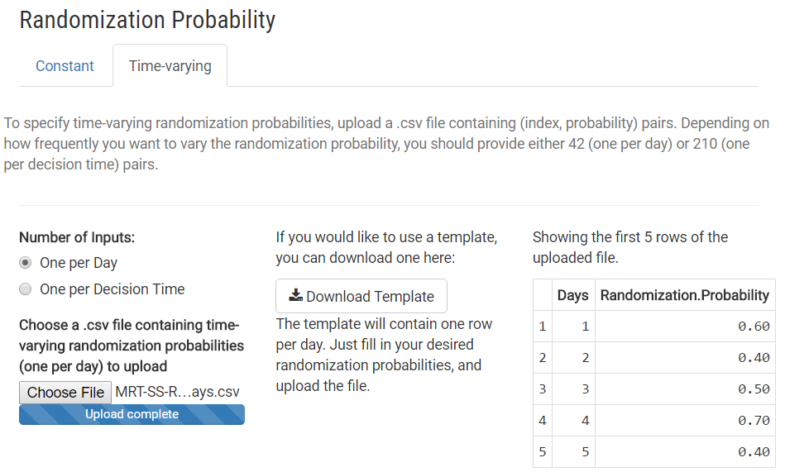Select the 0.50 probability cell

pos(754,389)
